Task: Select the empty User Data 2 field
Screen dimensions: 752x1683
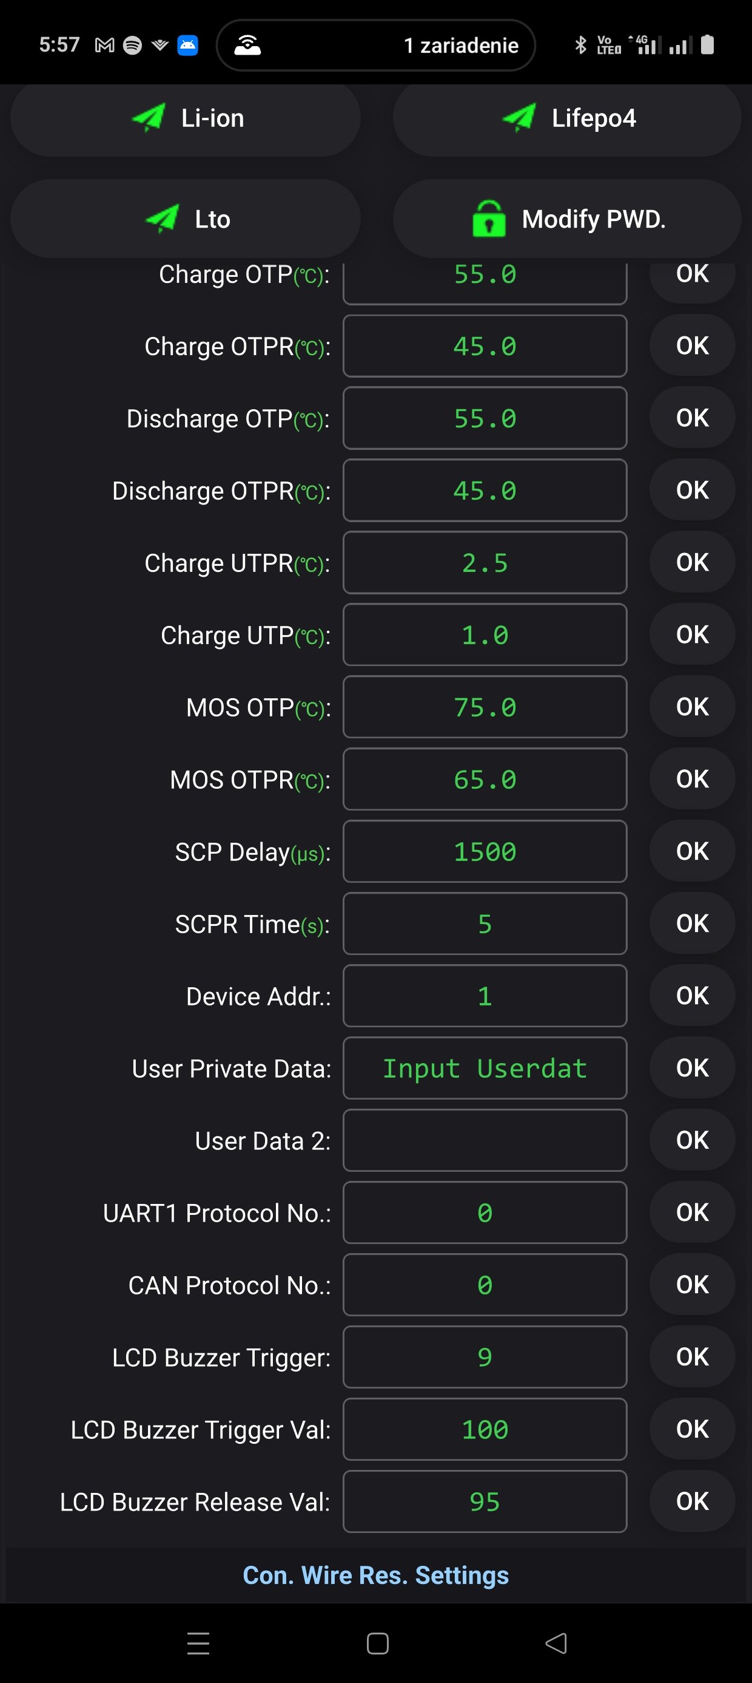Action: 485,1140
